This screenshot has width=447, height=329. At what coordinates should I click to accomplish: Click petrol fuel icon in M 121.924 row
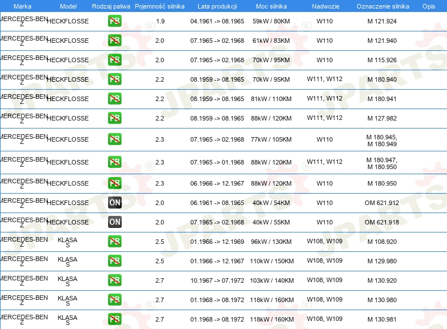click(x=114, y=21)
